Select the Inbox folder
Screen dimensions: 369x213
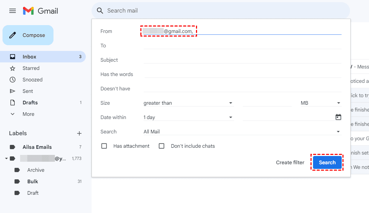(29, 57)
